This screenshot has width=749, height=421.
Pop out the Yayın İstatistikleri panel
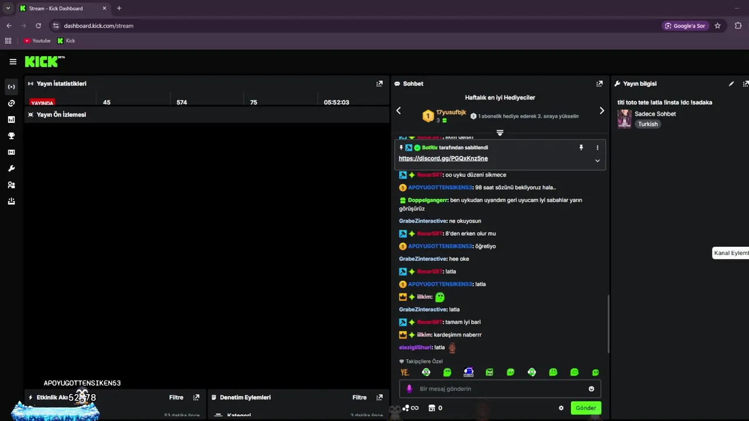[379, 84]
